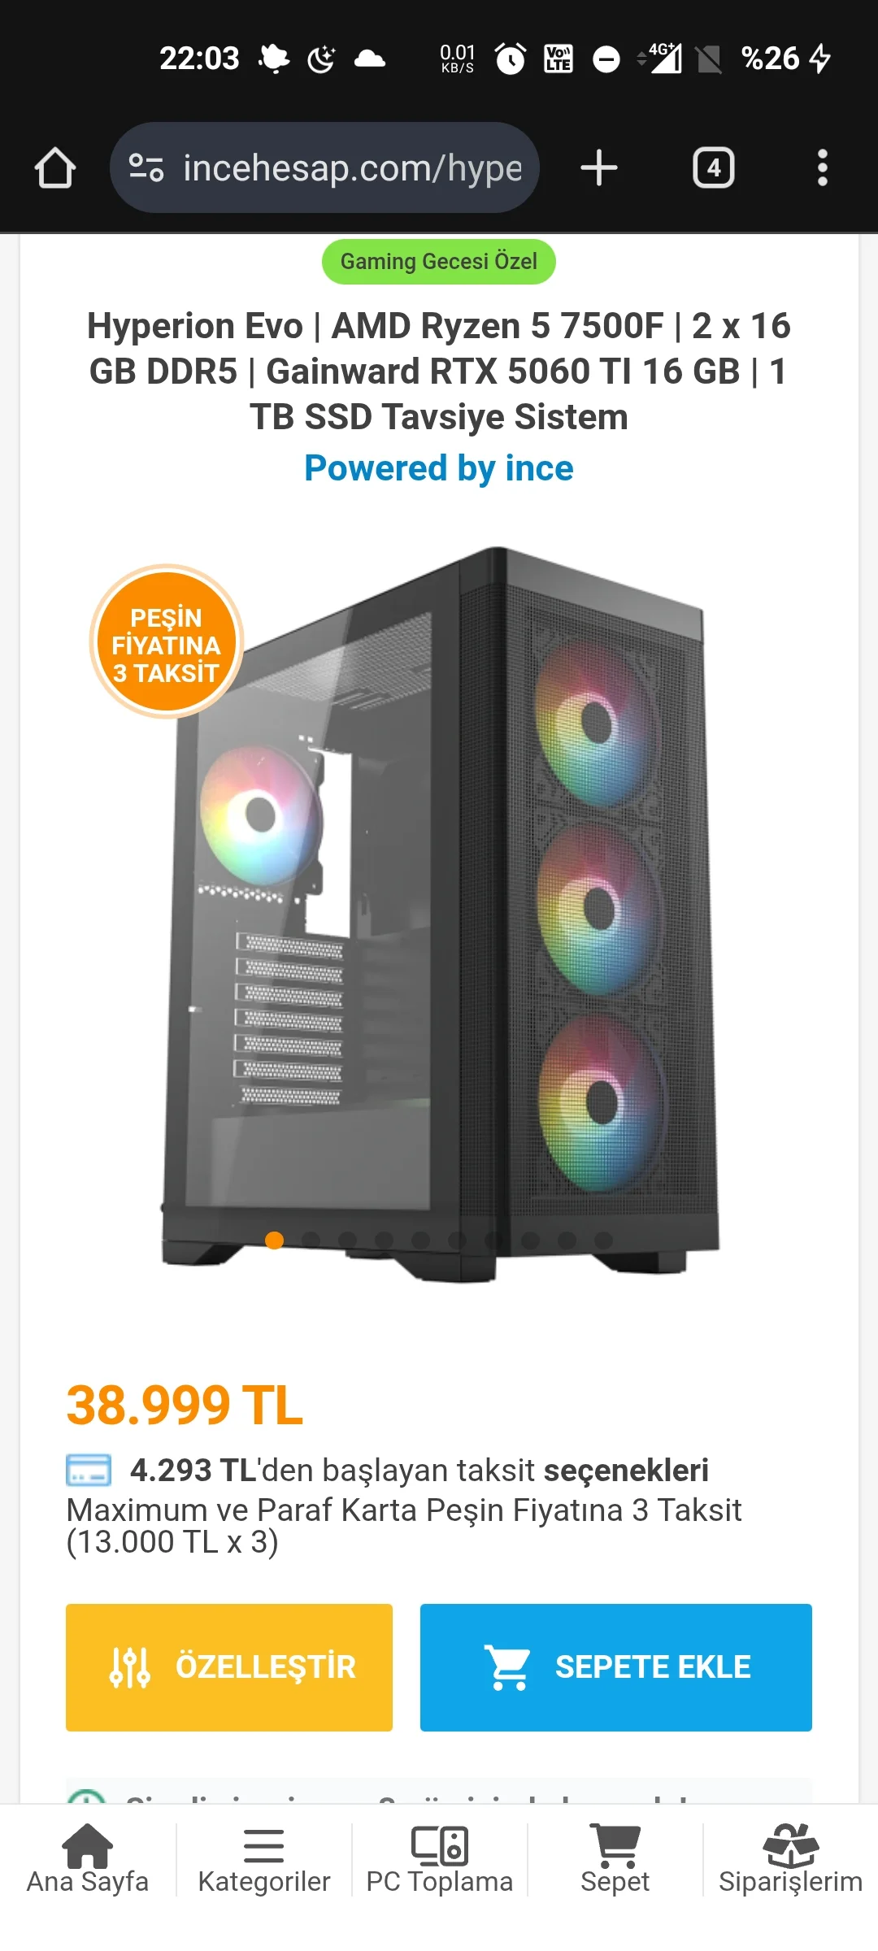Tap the credit card installment icon
Screen dimensions: 878x1951
(x=89, y=1471)
